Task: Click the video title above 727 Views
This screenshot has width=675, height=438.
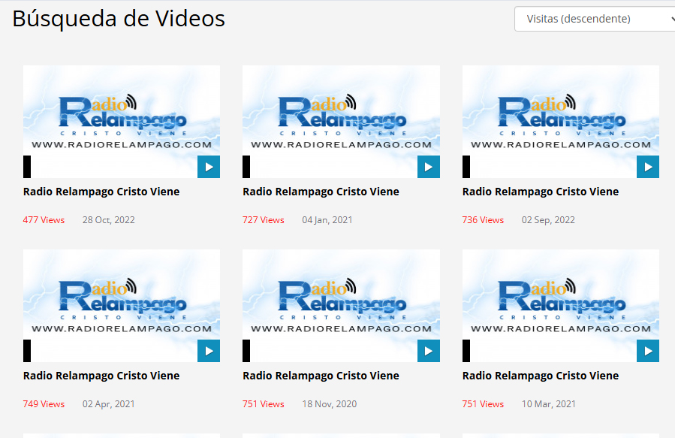Action: [321, 192]
